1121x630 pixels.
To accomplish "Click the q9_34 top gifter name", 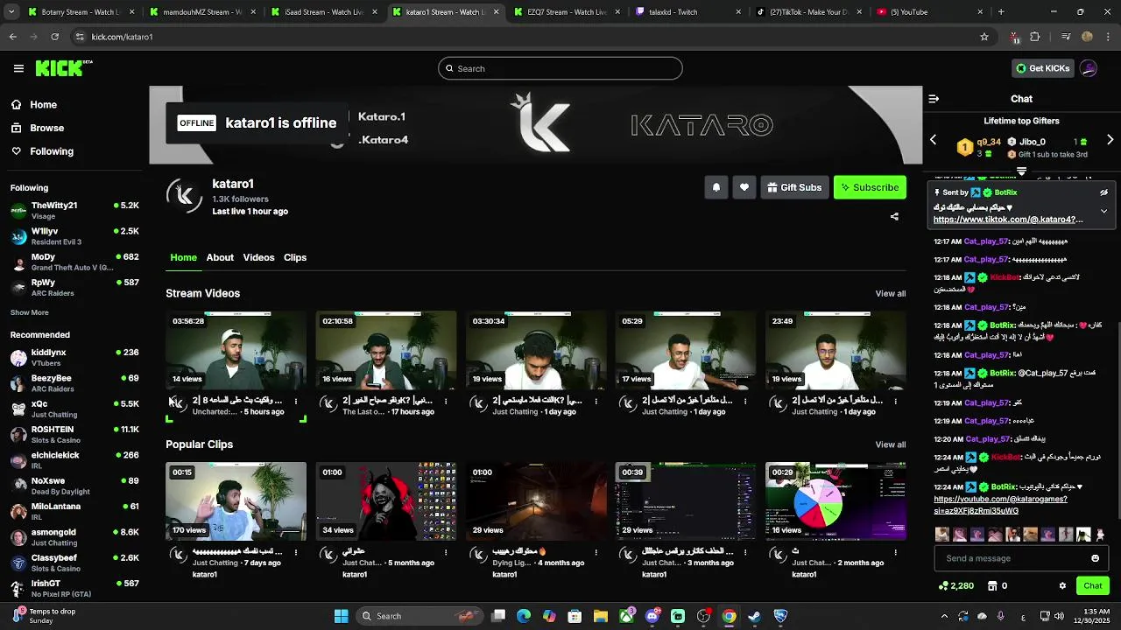I will click(989, 142).
